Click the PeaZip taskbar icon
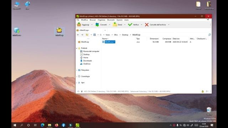 (x=78, y=125)
